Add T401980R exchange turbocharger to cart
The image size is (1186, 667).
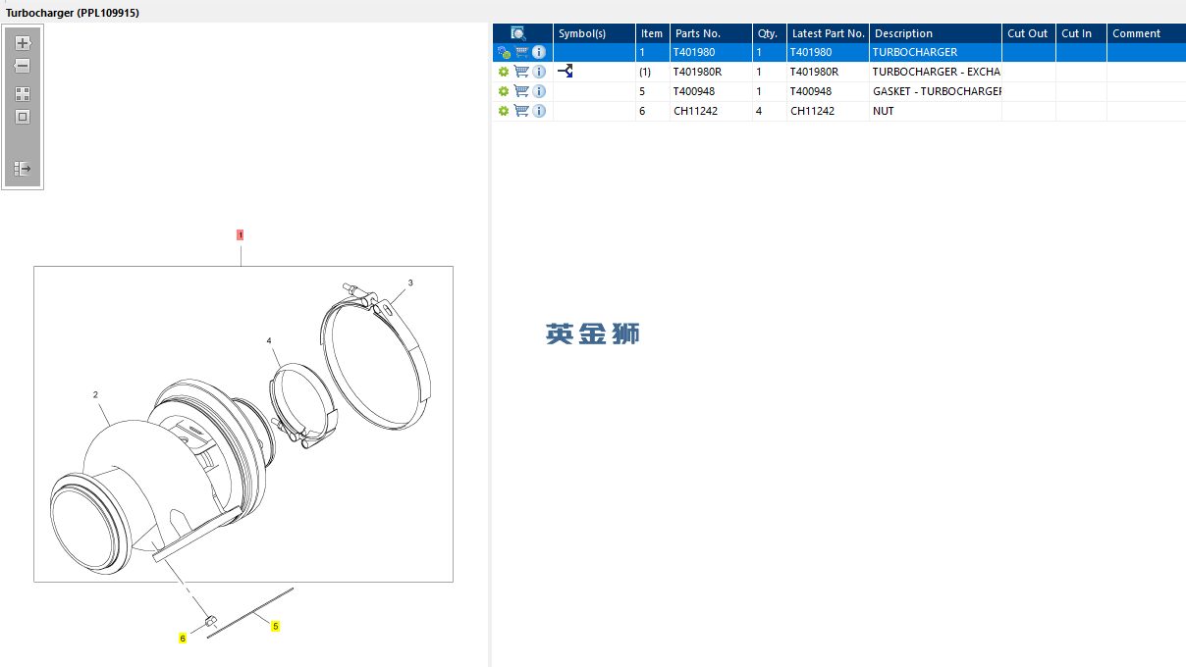coord(521,72)
